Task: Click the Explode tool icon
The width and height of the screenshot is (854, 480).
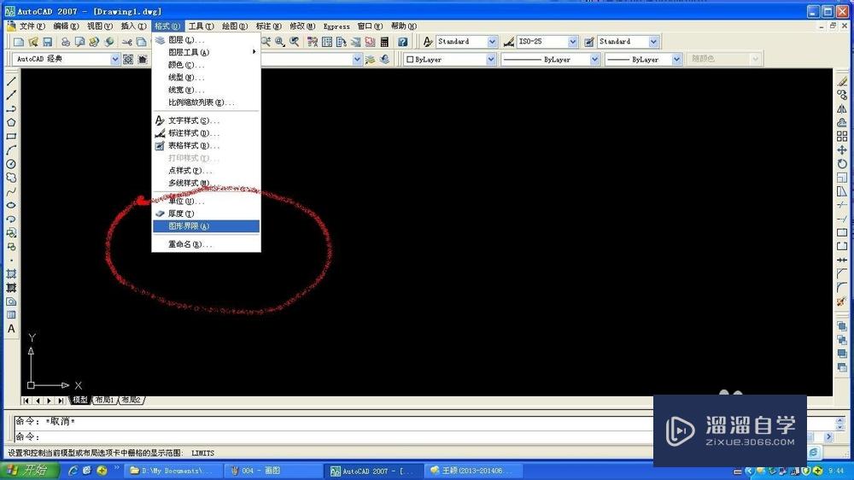Action: (x=842, y=301)
